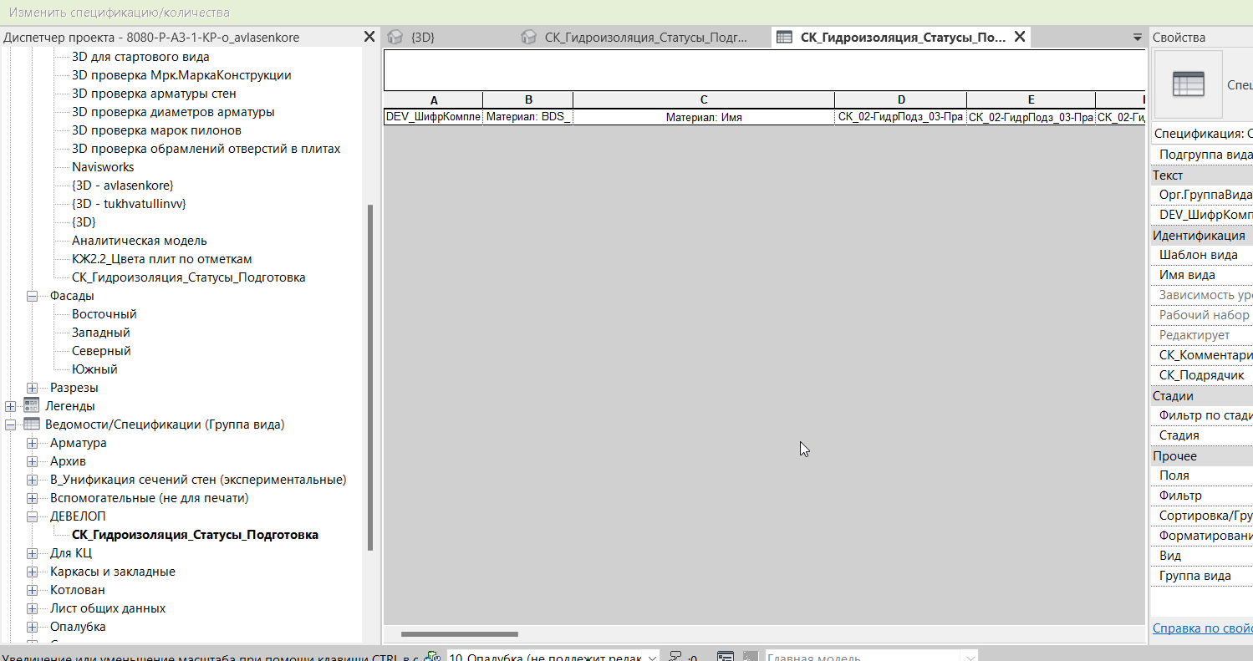Expand В_Унификация сечений стен group

[33, 480]
